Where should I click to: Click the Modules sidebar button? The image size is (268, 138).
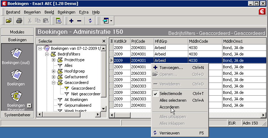[x=17, y=32]
